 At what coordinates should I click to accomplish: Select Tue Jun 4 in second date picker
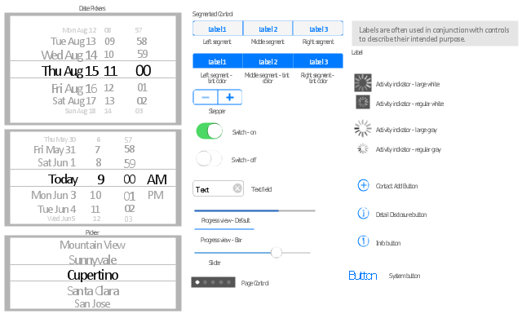click(x=56, y=209)
